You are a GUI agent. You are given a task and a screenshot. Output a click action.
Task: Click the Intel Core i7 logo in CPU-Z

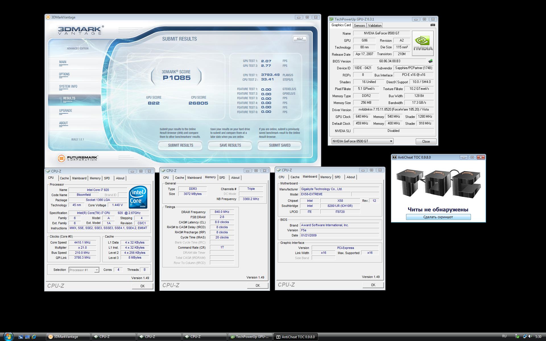click(x=138, y=197)
